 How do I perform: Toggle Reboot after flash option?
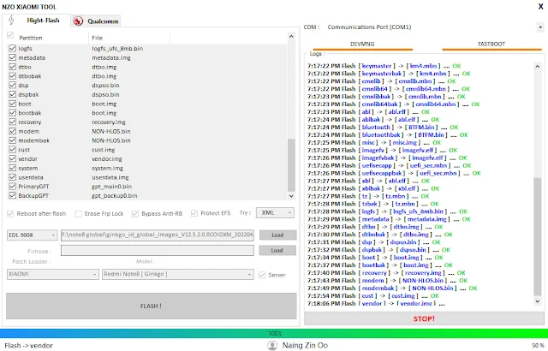[x=10, y=213]
